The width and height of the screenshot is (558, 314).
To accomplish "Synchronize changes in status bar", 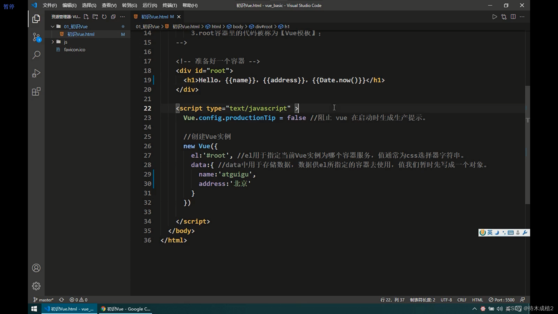I will point(61,300).
